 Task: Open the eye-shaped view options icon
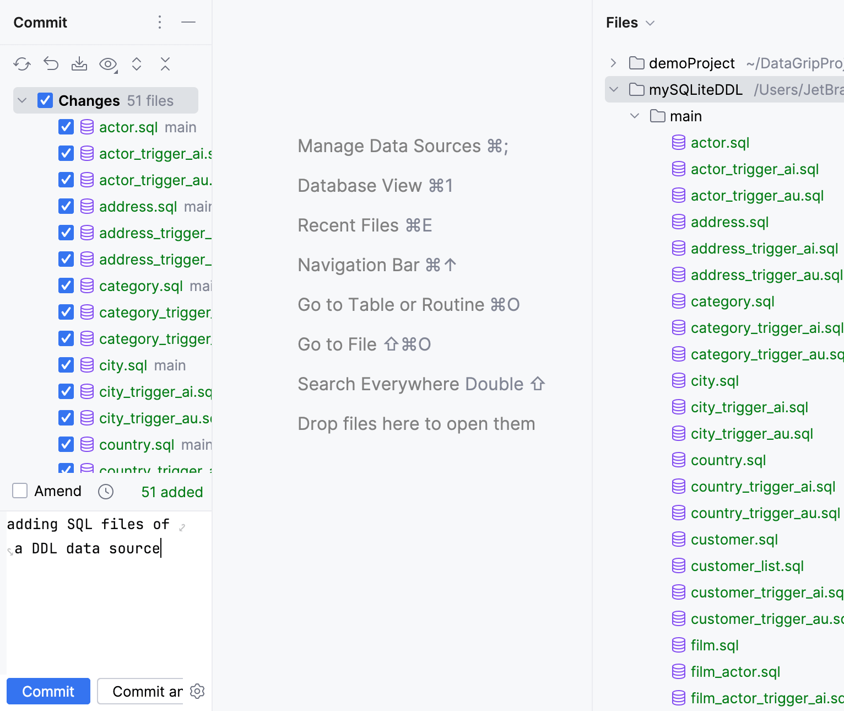click(x=107, y=64)
